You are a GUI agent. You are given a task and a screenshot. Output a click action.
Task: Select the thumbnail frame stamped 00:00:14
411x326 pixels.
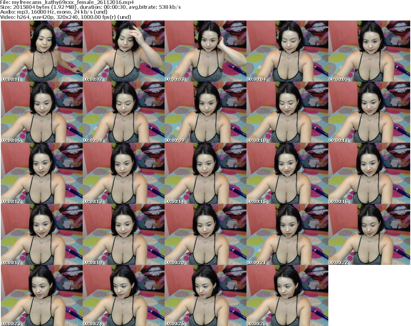(205, 173)
